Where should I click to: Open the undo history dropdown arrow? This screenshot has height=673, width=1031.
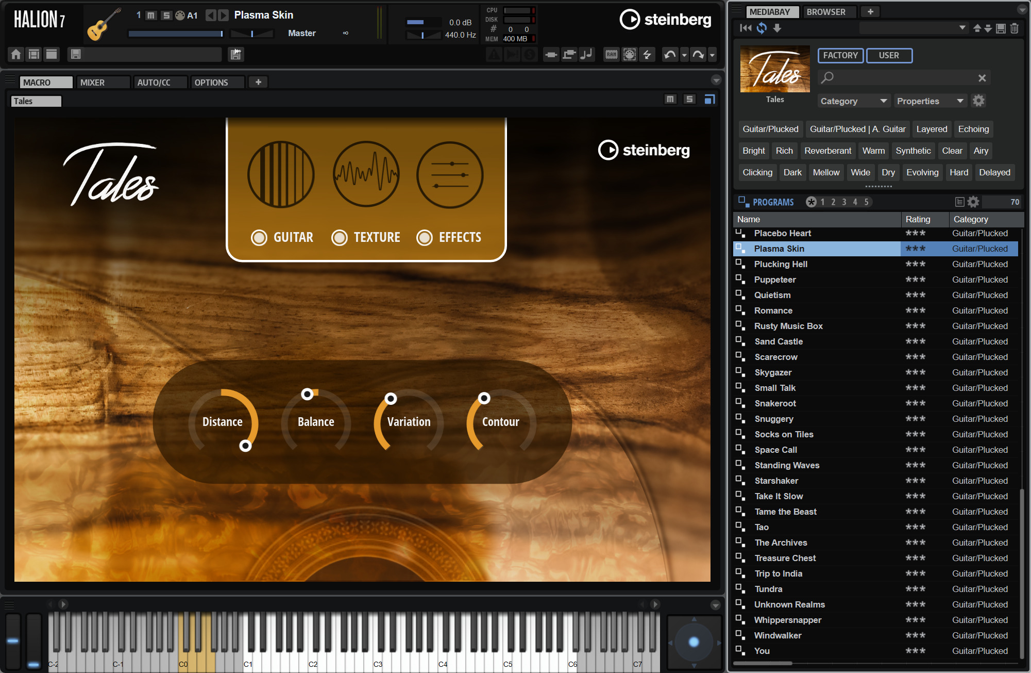coord(684,55)
